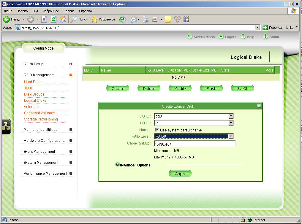This screenshot has width=302, height=224.
Task: Click the Help question mark icon
Action: 243,36
